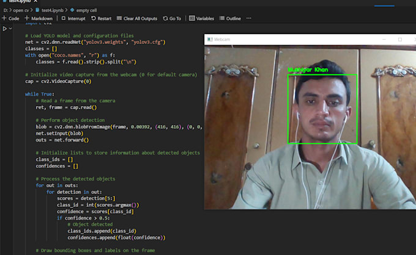The width and height of the screenshot is (416, 255).
Task: Click the Webcam window title bar
Action: 310,40
